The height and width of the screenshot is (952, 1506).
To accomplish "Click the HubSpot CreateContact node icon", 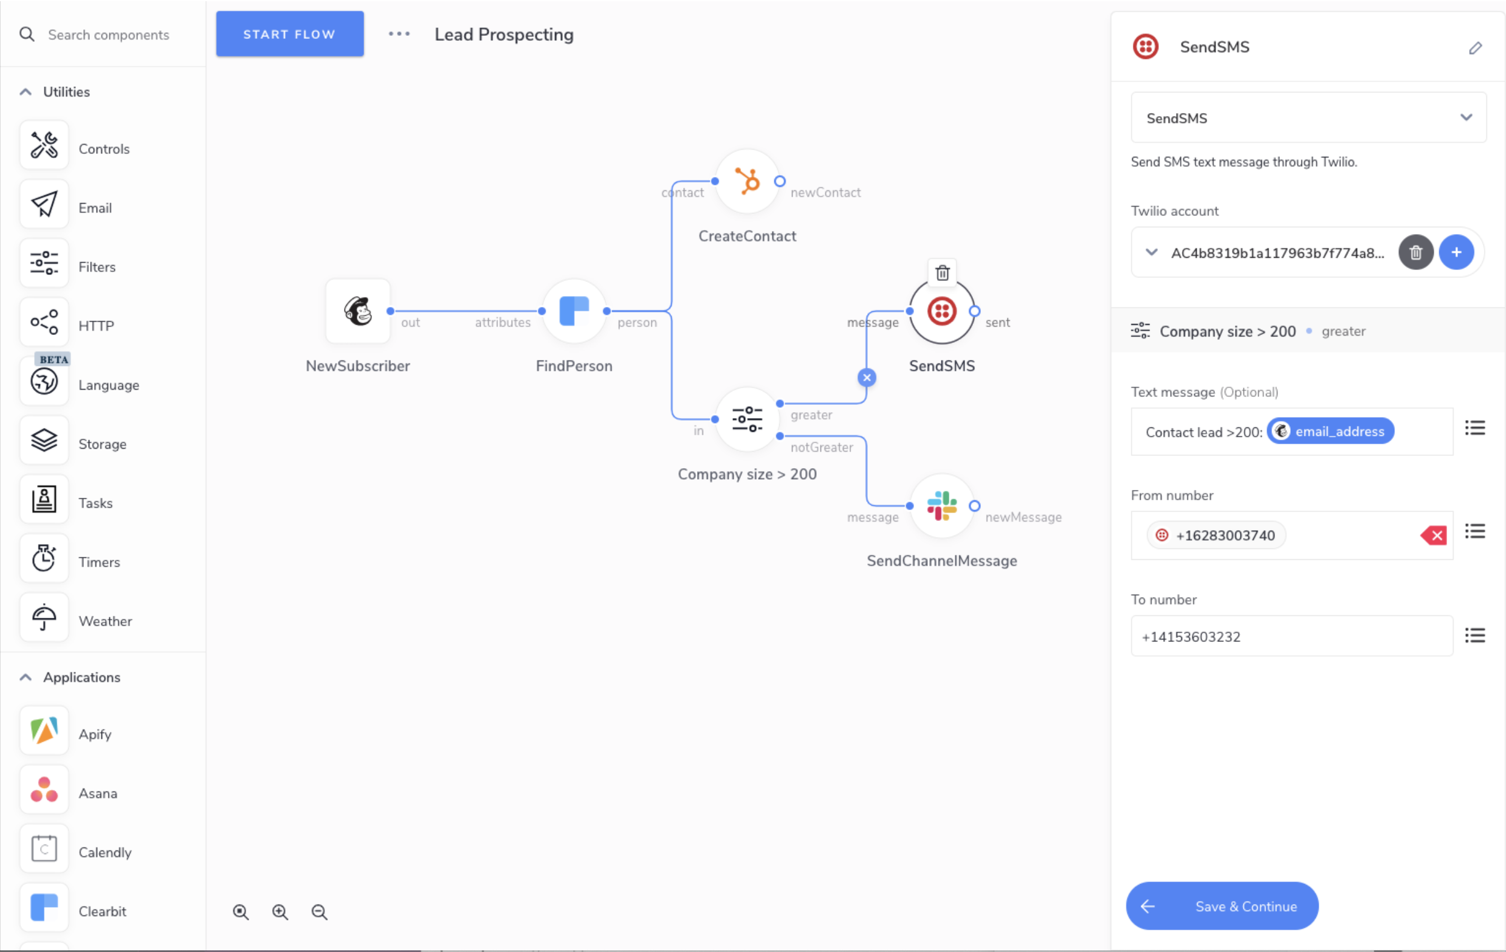I will (747, 181).
